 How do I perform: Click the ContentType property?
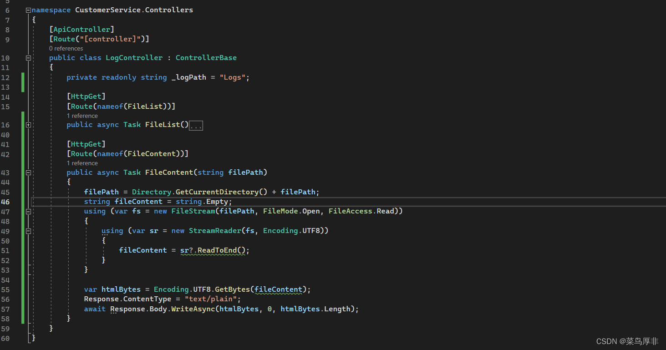click(147, 299)
